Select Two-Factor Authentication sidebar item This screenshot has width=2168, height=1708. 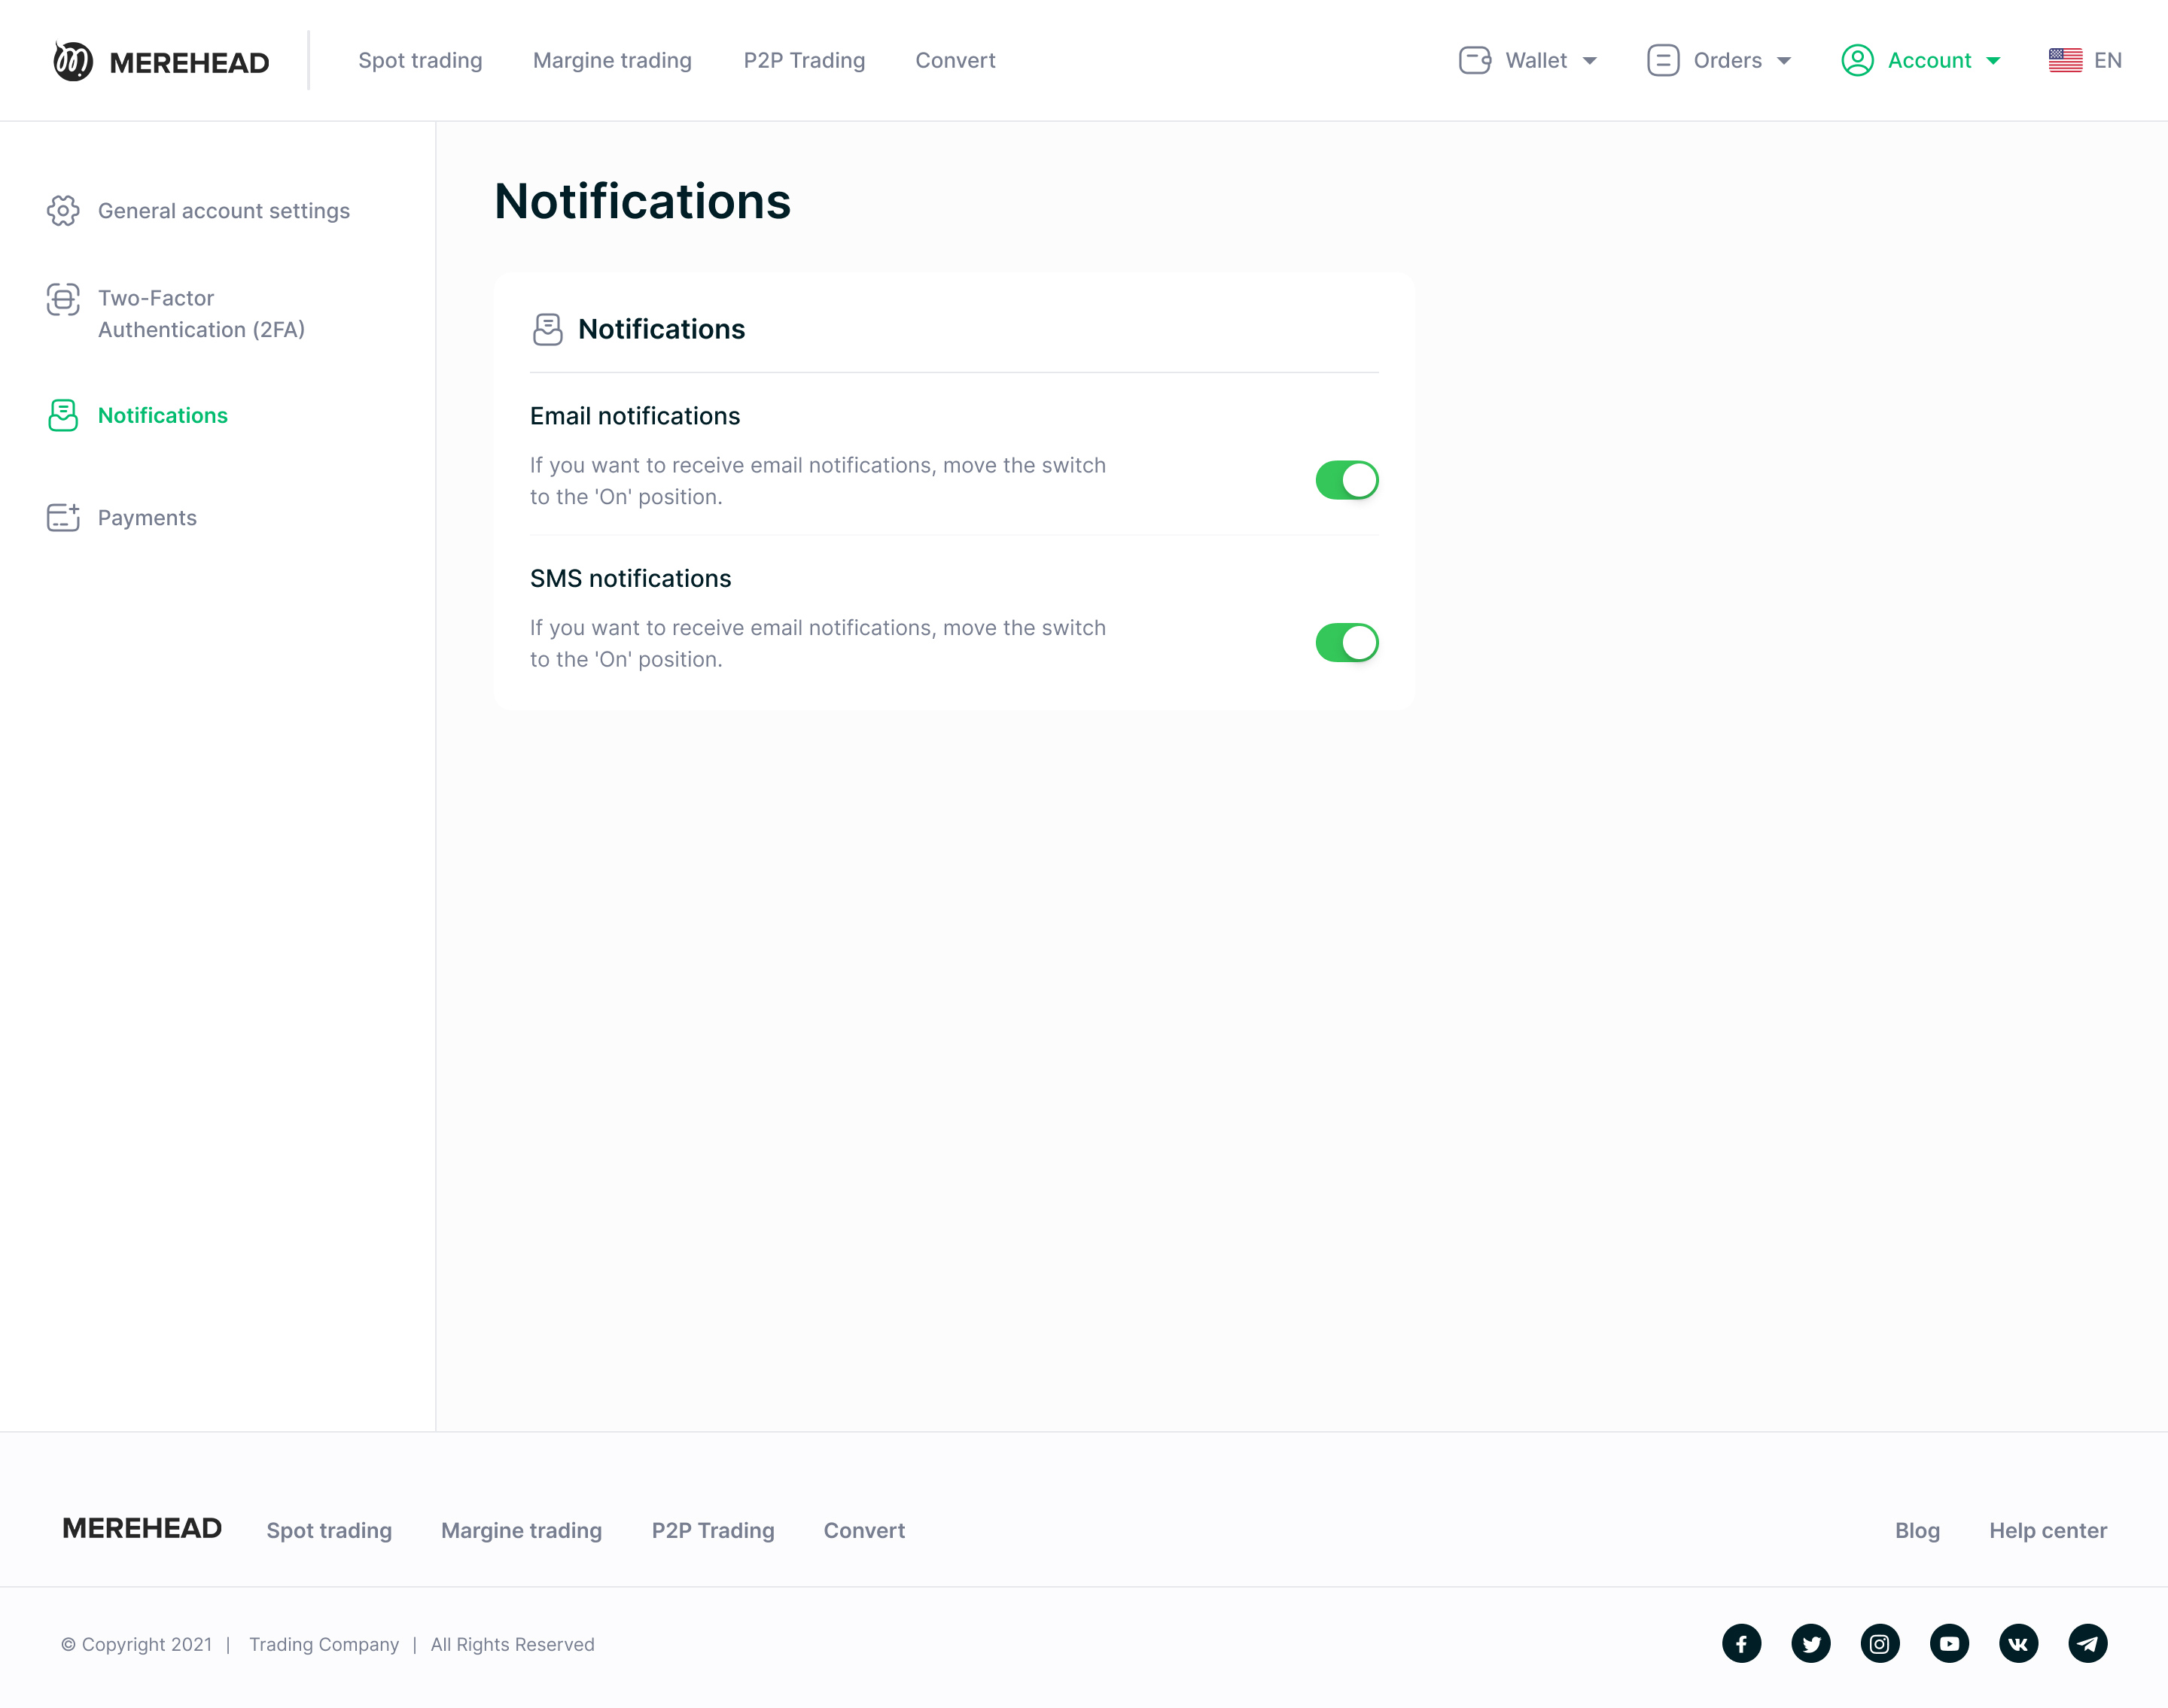[200, 313]
